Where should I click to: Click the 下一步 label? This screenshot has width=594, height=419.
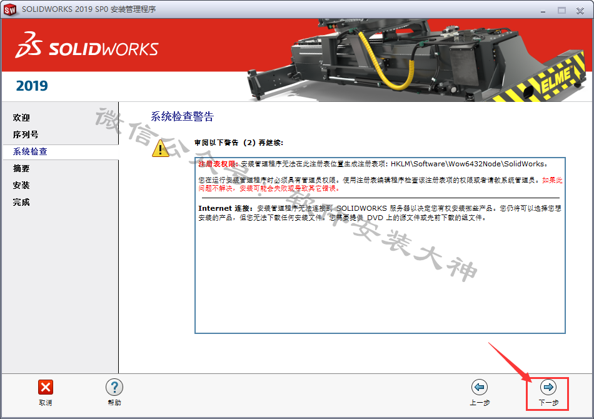click(548, 403)
